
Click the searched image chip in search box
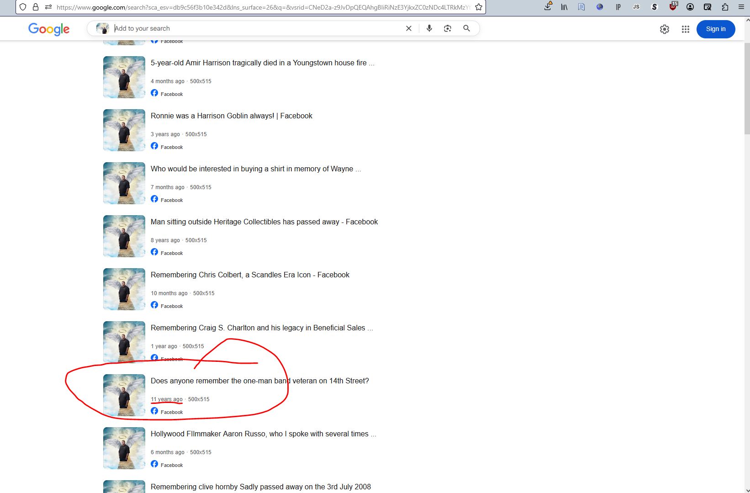(103, 28)
